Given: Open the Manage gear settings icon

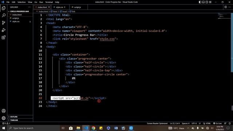Looking at the screenshot, I should point(4,118).
